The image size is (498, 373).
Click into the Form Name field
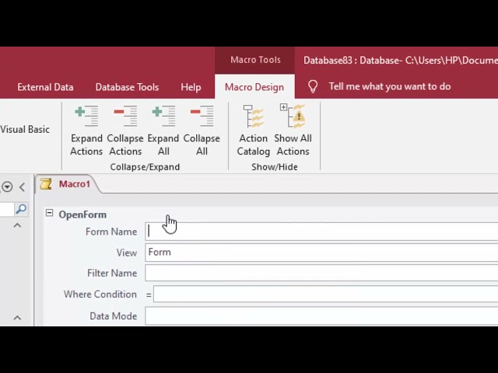click(321, 232)
